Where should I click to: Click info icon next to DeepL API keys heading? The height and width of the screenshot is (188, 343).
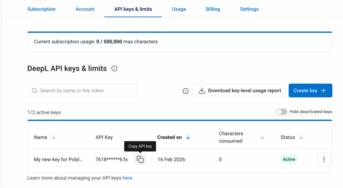(x=114, y=69)
